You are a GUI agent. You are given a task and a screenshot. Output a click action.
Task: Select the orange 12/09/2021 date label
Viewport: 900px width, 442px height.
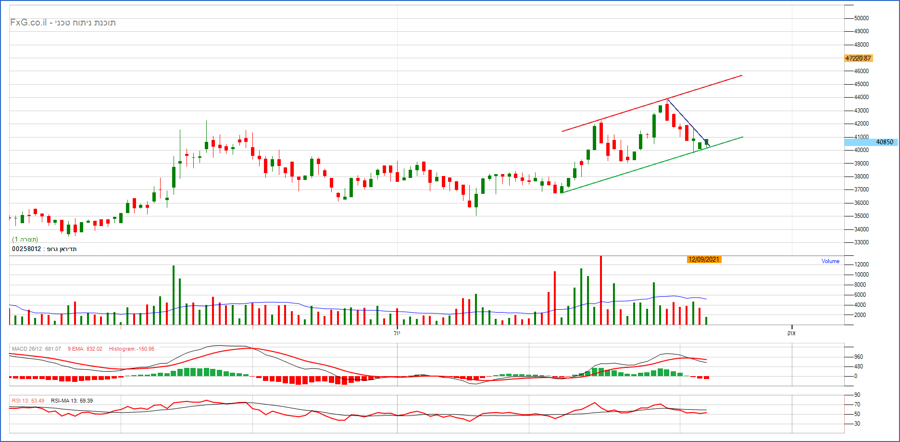click(x=704, y=260)
